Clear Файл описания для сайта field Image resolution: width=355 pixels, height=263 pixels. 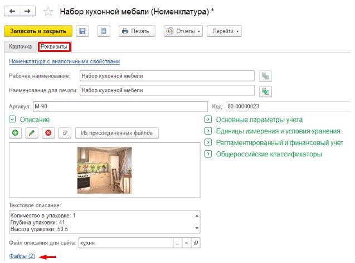tap(187, 243)
